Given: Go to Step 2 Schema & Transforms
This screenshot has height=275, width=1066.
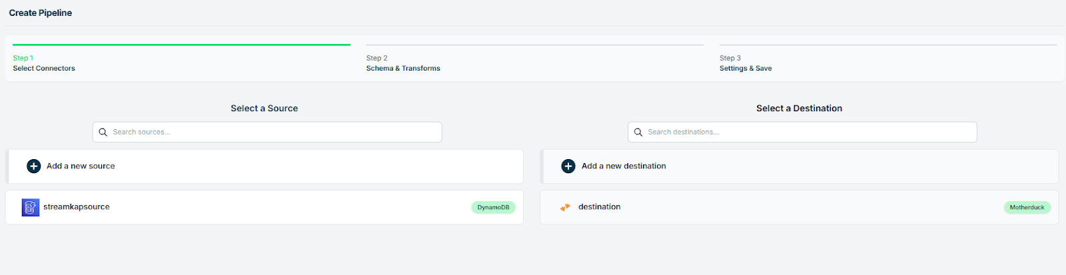Looking at the screenshot, I should coord(534,59).
